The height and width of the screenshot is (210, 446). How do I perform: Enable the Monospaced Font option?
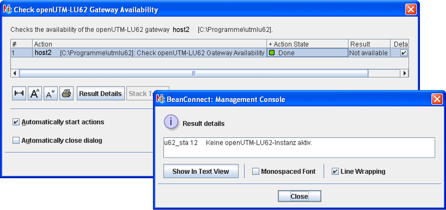click(x=256, y=171)
